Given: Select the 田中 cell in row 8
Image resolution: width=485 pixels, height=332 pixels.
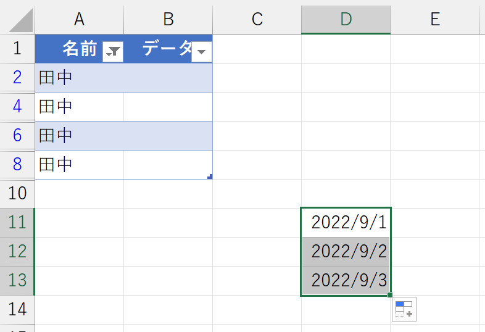Looking at the screenshot, I should pyautogui.click(x=80, y=165).
